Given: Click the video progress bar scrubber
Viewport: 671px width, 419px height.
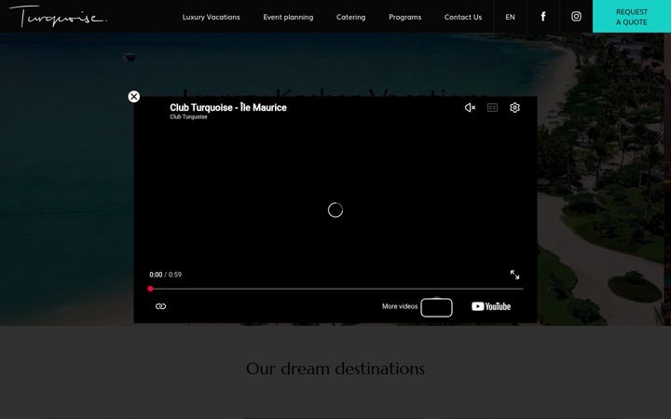Looking at the screenshot, I should 151,289.
